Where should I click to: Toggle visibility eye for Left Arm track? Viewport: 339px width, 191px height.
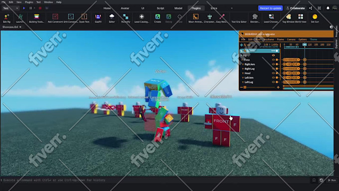click(273, 78)
